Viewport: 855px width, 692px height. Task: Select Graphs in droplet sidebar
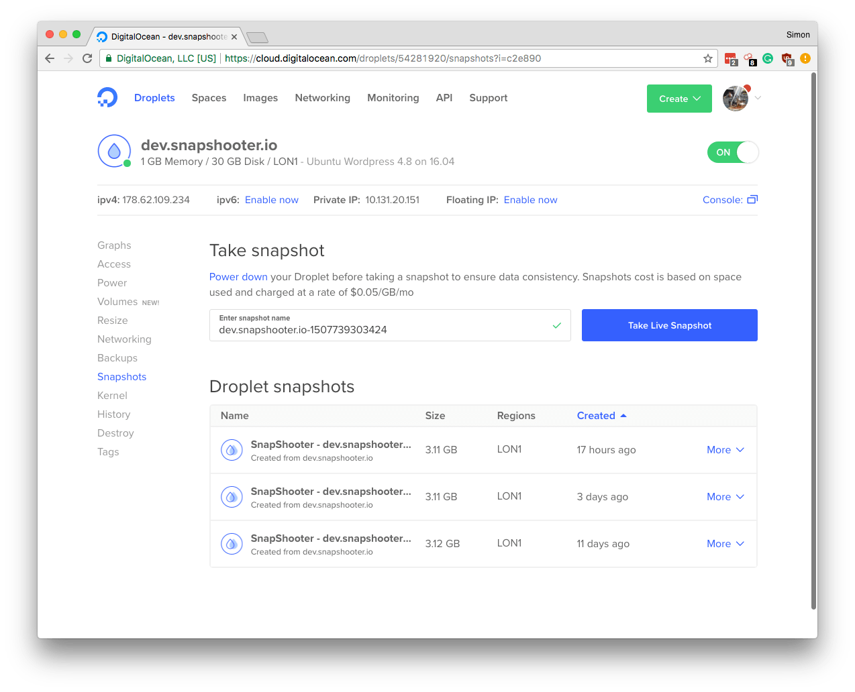coord(114,245)
